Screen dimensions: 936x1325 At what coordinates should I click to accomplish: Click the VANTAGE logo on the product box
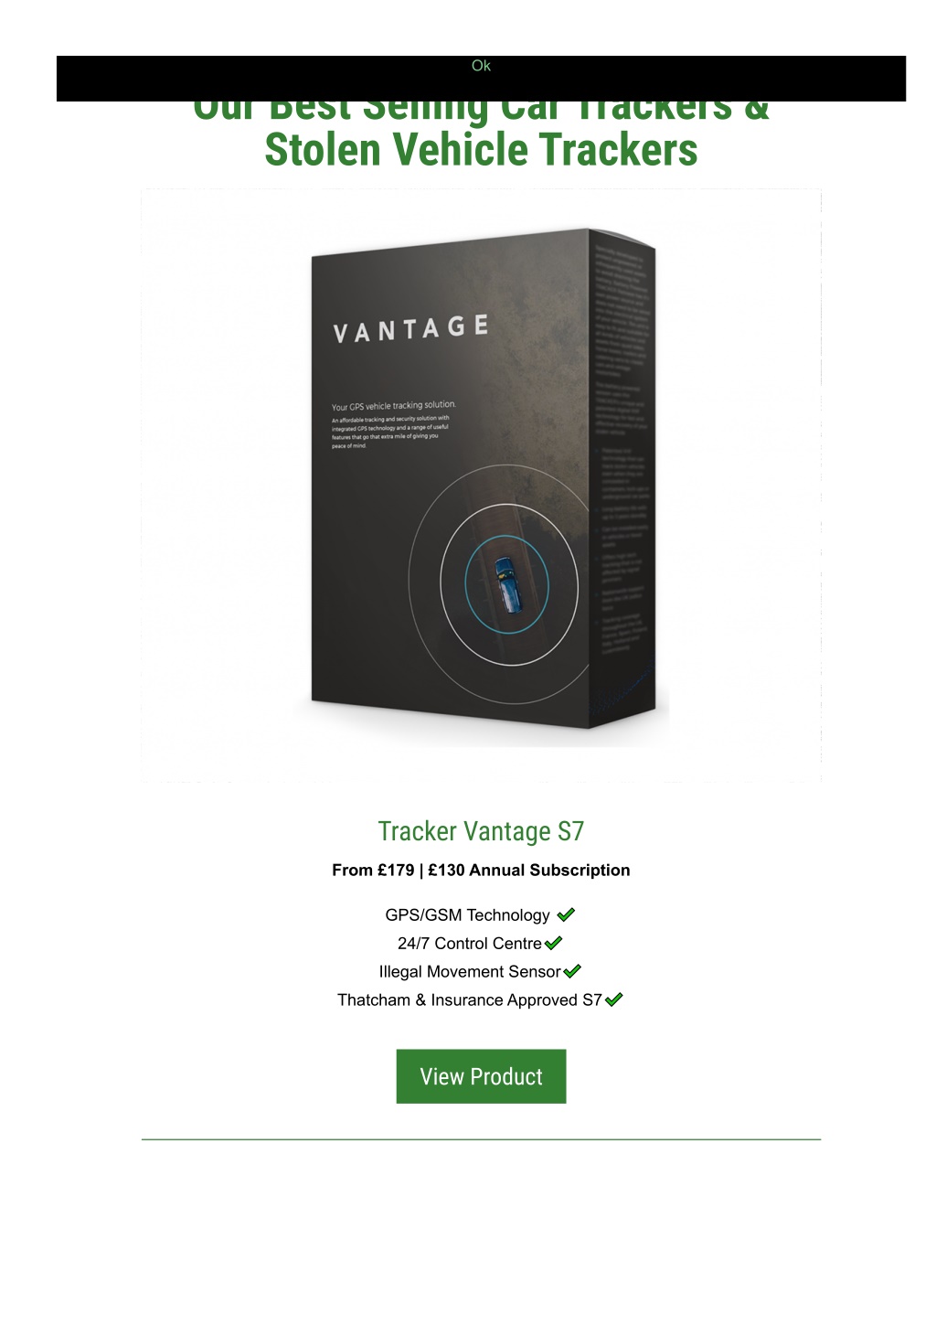[x=411, y=328]
